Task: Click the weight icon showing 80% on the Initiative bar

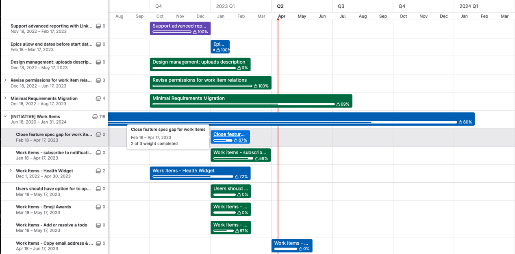Action: pos(461,122)
